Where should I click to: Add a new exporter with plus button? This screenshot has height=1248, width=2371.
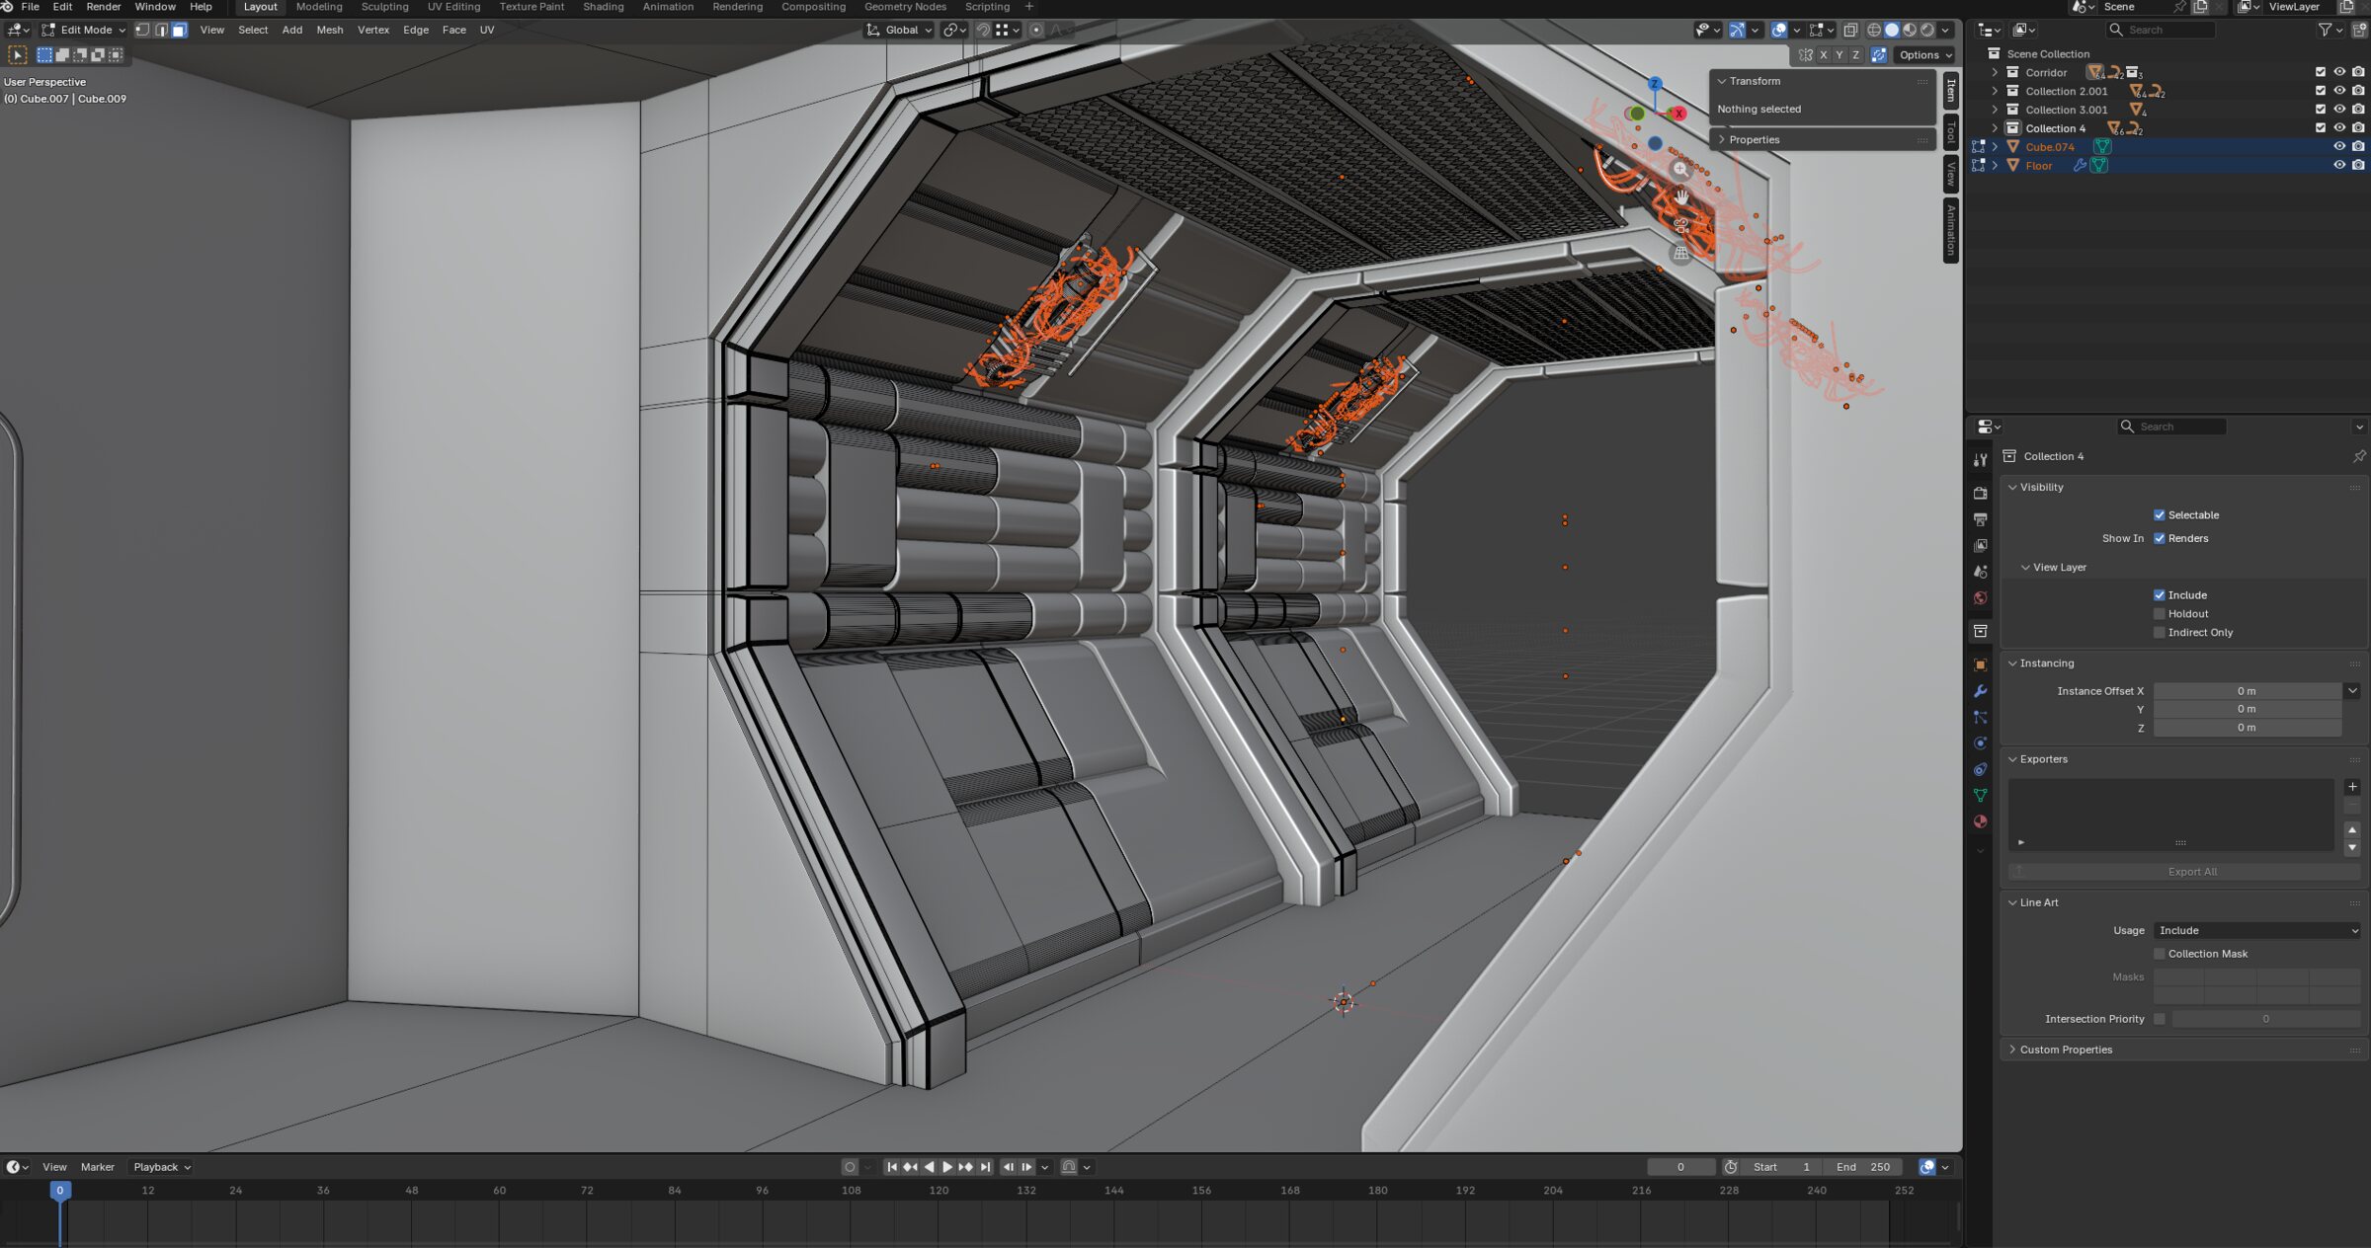point(2352,787)
